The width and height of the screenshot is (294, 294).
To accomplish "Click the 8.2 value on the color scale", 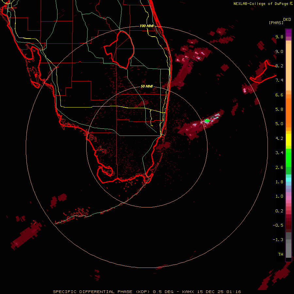I will [279, 66].
